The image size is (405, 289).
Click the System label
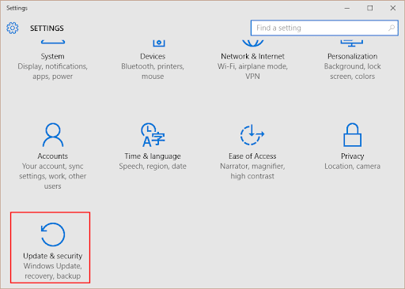tap(52, 56)
